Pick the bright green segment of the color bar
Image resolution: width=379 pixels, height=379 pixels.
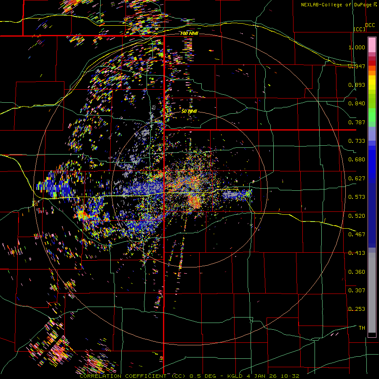372,115
